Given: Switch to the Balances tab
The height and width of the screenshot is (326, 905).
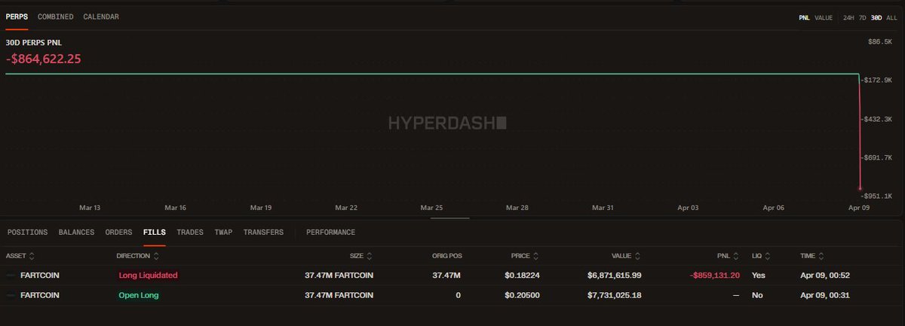Looking at the screenshot, I should click(76, 233).
